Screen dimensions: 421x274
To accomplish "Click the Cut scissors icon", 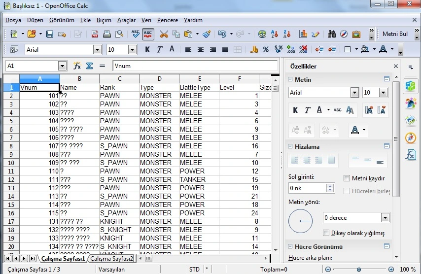I will (x=164, y=34).
